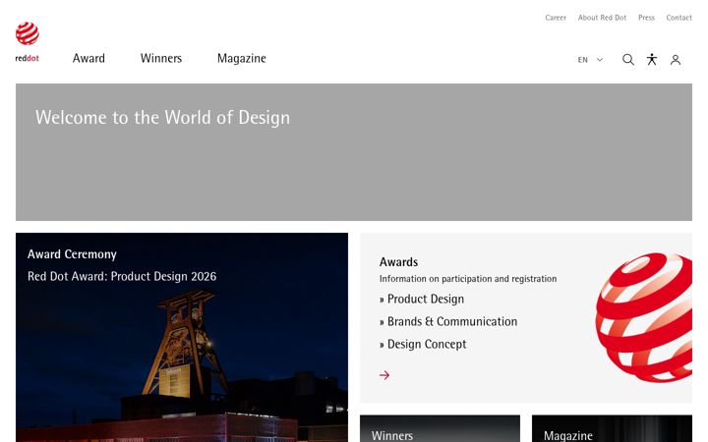Open the Magazine navigation menu
Viewport: 708px width, 442px height.
pos(242,59)
